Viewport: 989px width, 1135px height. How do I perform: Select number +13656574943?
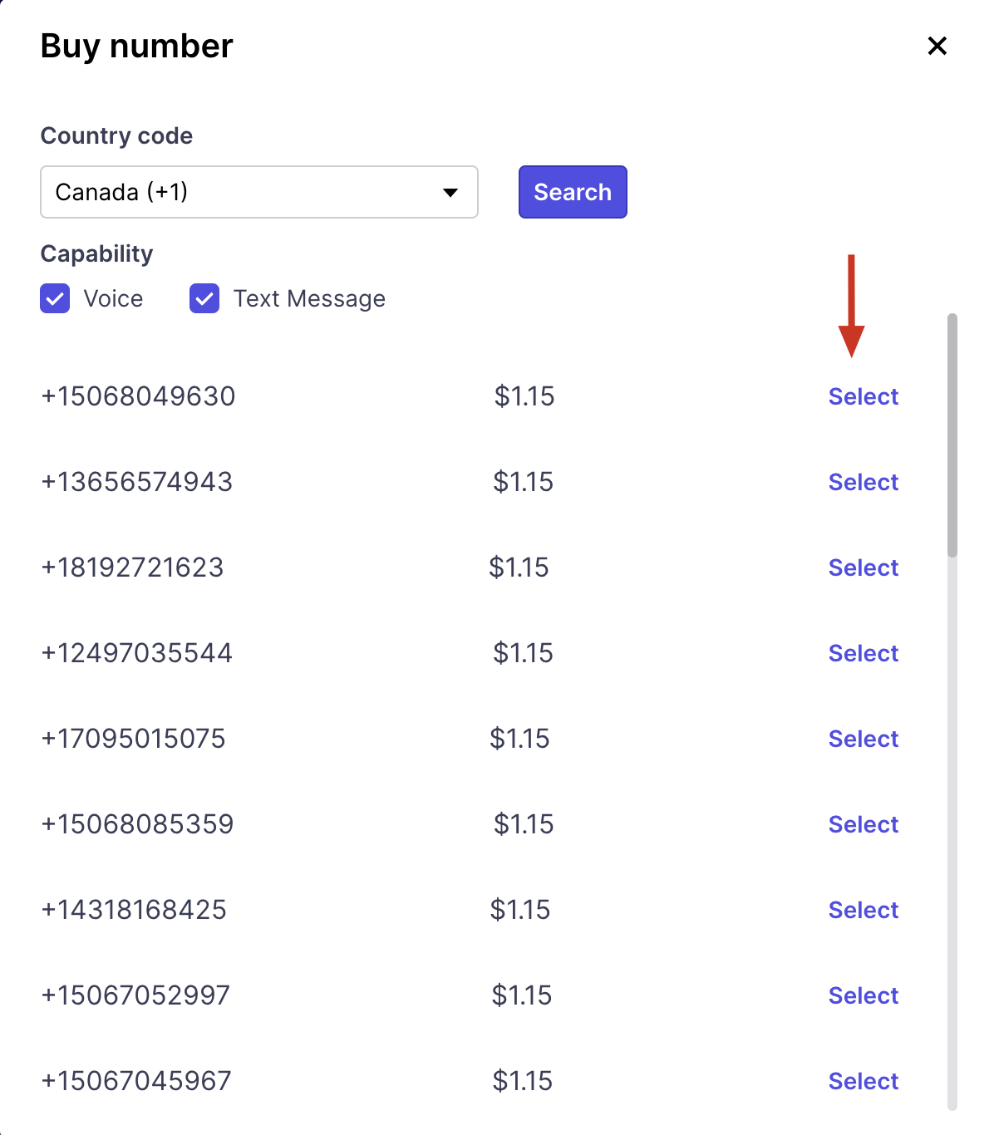tap(863, 482)
